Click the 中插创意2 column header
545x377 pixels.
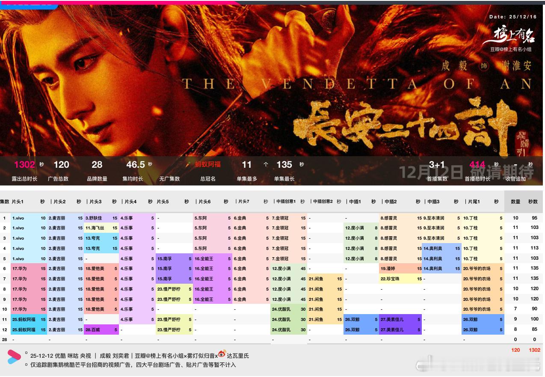point(323,202)
